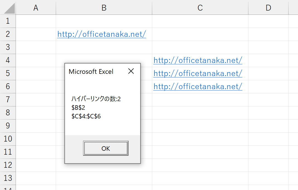The image size is (298, 190).
Task: Select row 5 header
Action: coord(8,74)
